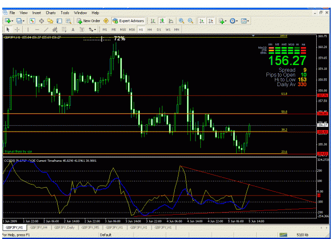Switch to the GBPJPY,M5 chart tab
The width and height of the screenshot is (331, 239).
(90, 227)
